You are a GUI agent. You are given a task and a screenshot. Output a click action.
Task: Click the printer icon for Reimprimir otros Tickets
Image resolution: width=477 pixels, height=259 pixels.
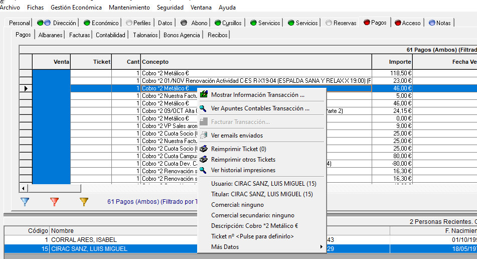pos(204,160)
